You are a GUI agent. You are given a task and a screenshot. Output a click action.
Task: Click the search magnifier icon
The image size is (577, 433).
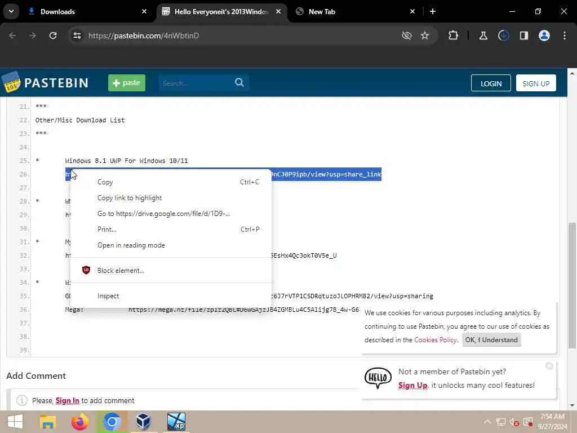pos(239,82)
